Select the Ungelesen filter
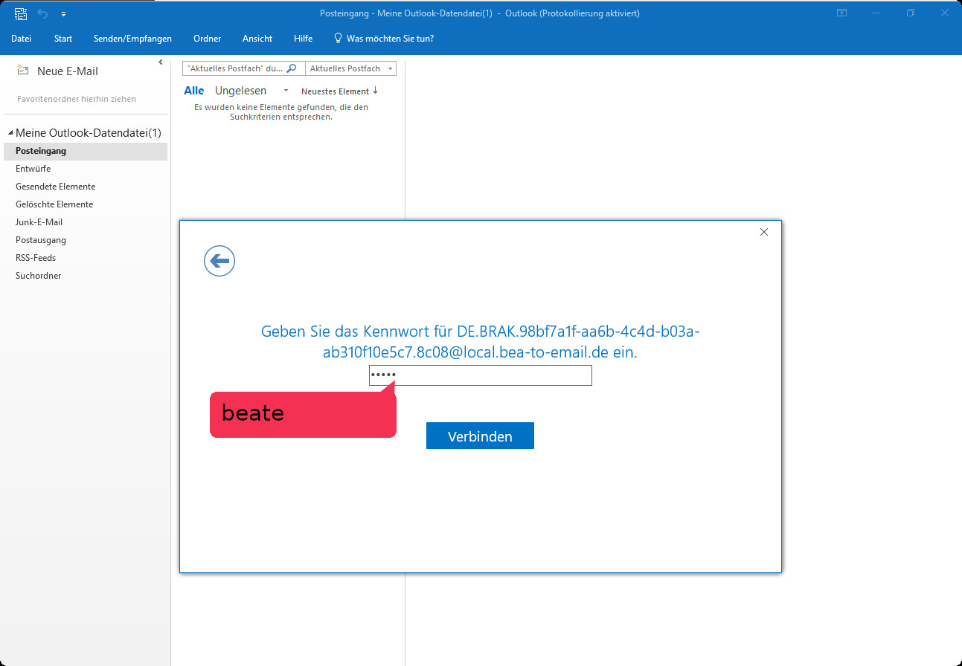962x666 pixels. click(x=240, y=91)
